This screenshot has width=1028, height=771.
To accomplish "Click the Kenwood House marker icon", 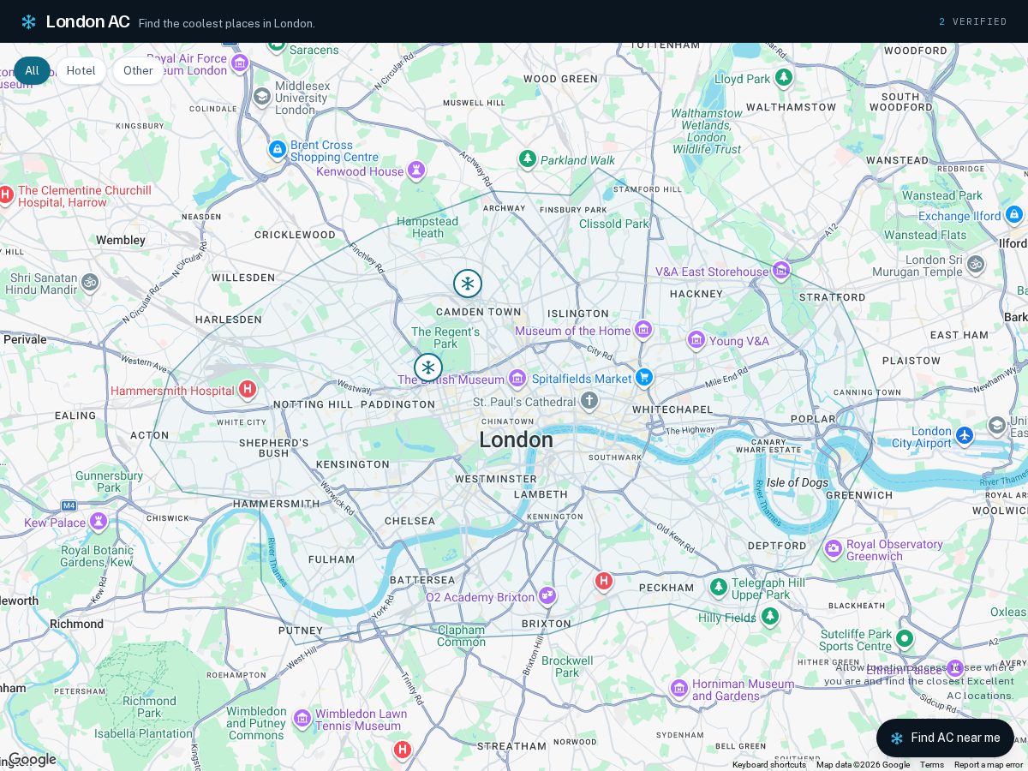I will tap(416, 170).
